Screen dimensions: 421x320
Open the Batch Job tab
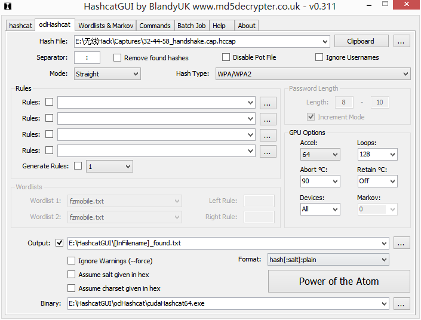pos(191,26)
